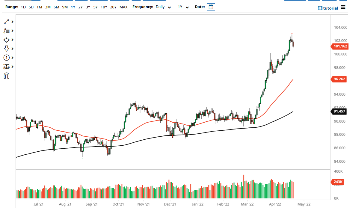Image resolution: width=350 pixels, height=211 pixels.
Task: Select the numbered circle annotation tool
Action: click(6, 58)
